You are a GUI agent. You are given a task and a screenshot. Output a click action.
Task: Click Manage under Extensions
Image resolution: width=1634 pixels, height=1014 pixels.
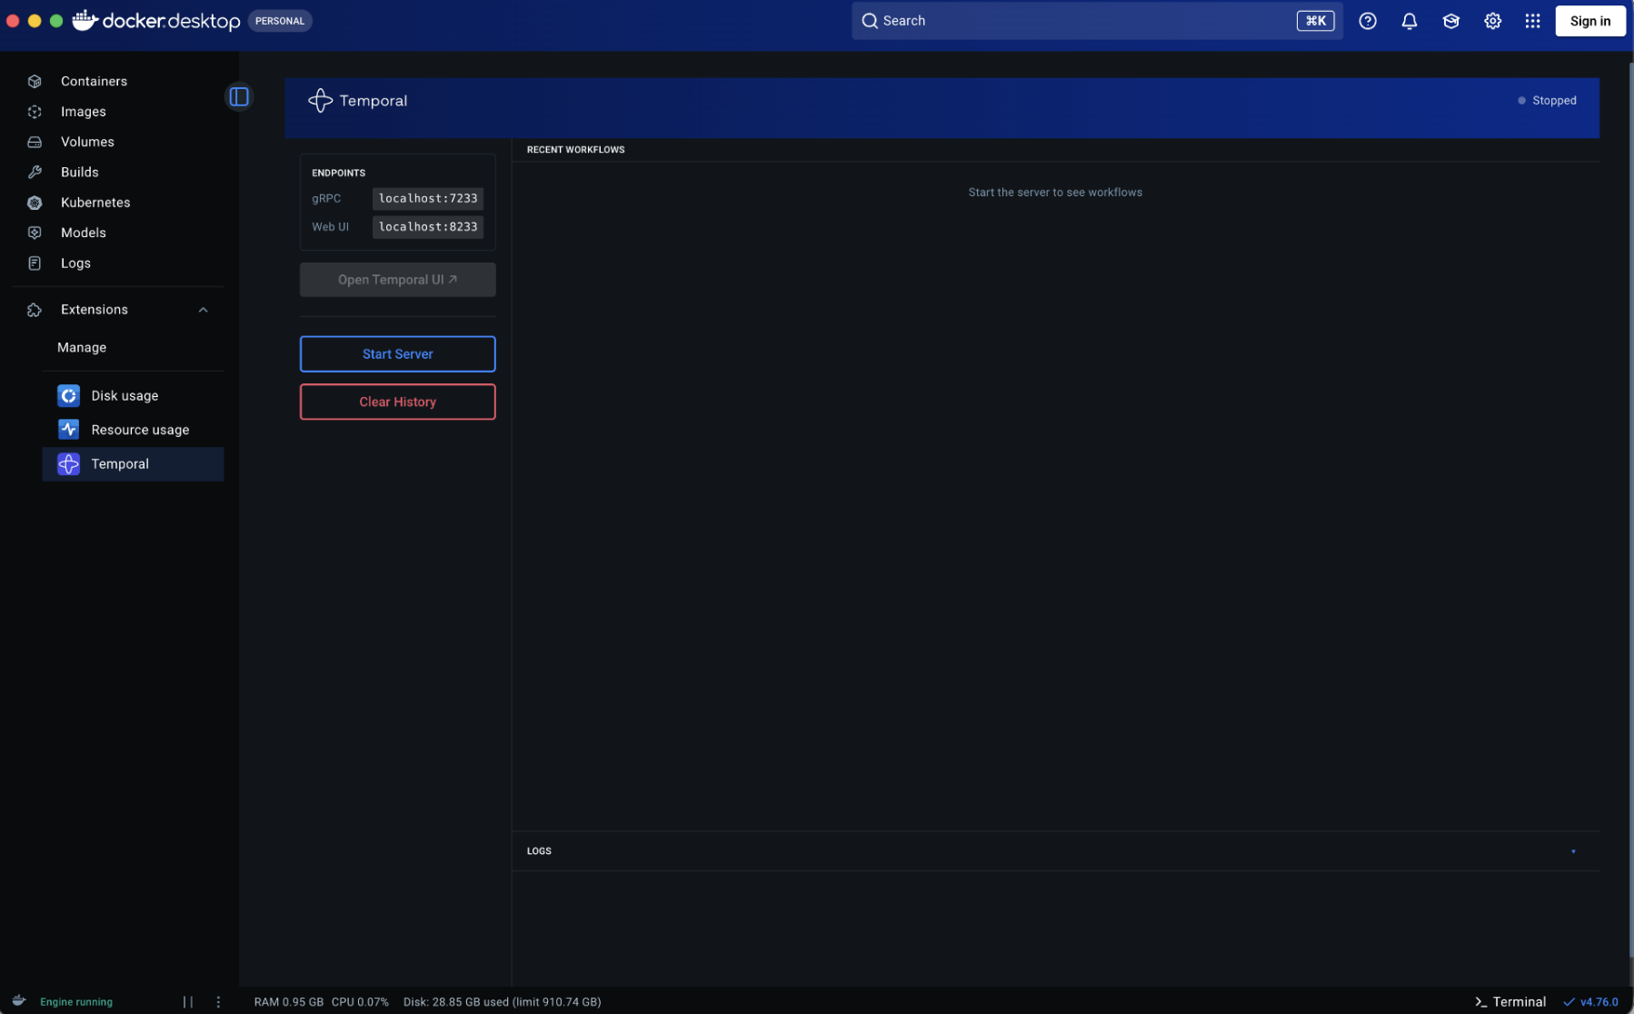tap(82, 347)
